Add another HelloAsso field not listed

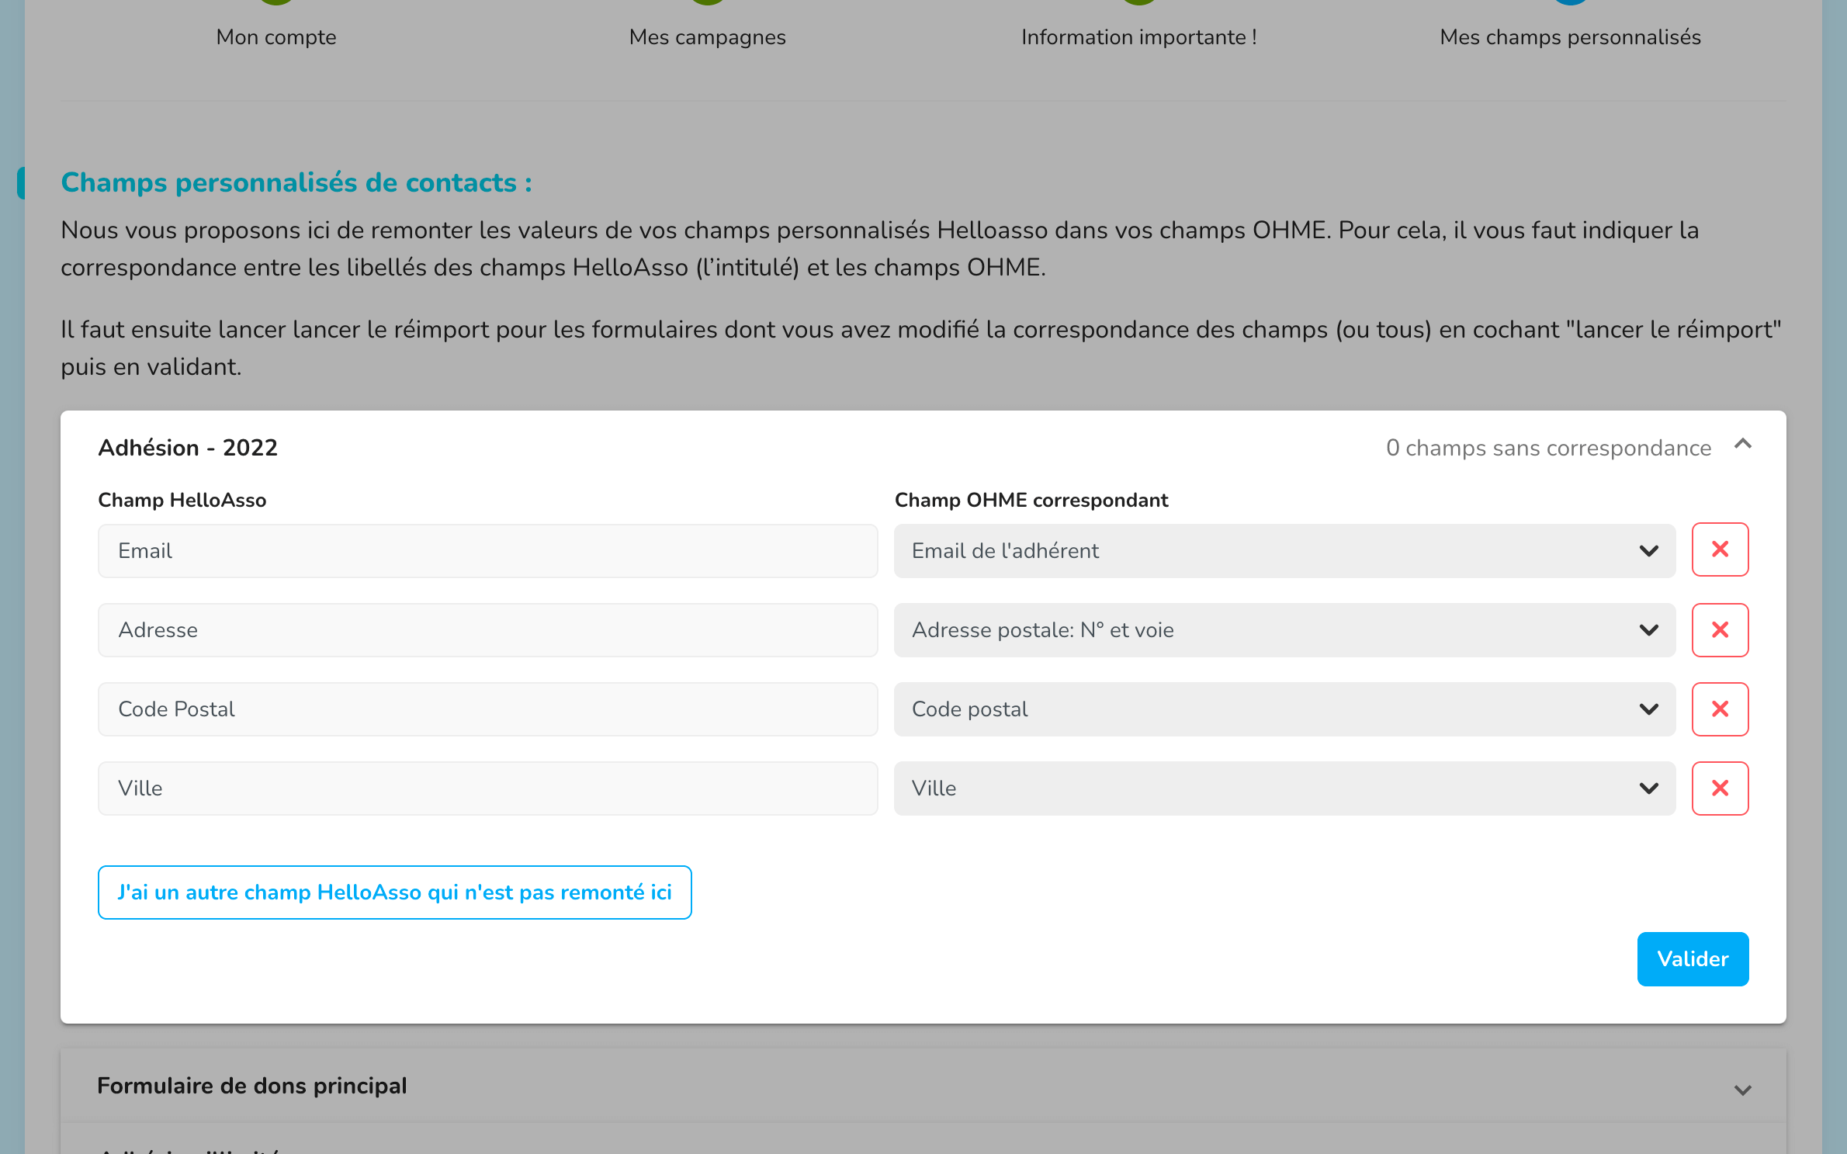pos(394,892)
